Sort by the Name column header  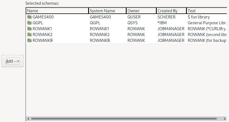(57, 11)
